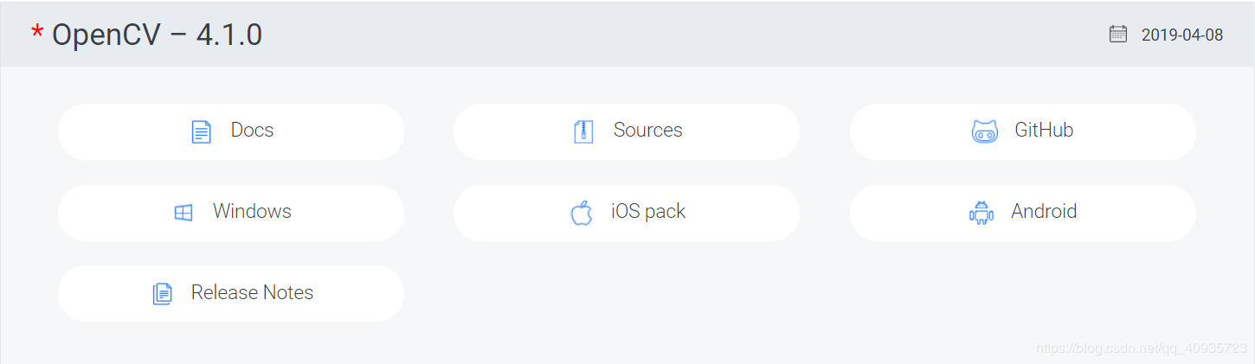Click the Docs document icon
This screenshot has width=1255, height=364.
[x=201, y=132]
